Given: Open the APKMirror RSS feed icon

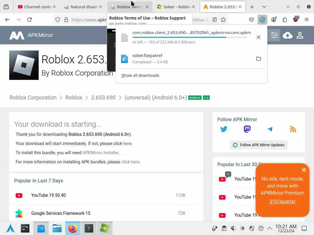Looking at the screenshot, I should [x=293, y=129].
